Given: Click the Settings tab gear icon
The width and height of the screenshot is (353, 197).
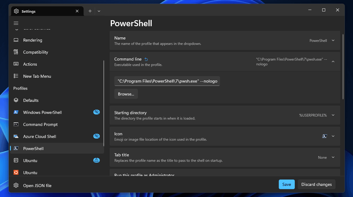Looking at the screenshot, I should tap(16, 11).
